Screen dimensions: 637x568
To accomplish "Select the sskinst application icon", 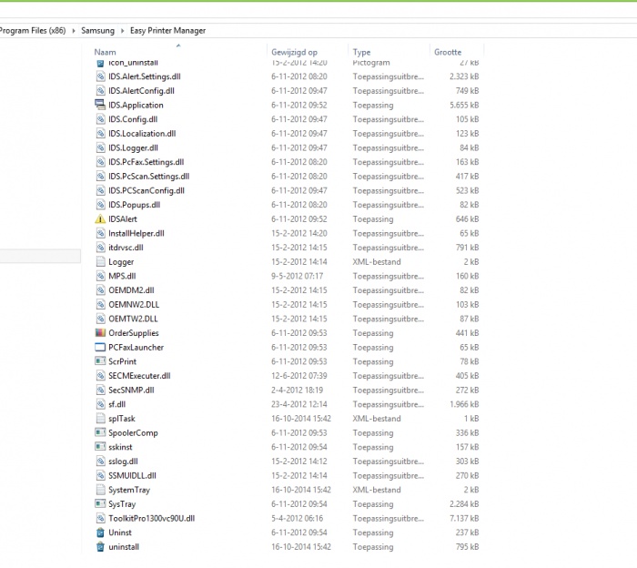I will pos(100,447).
